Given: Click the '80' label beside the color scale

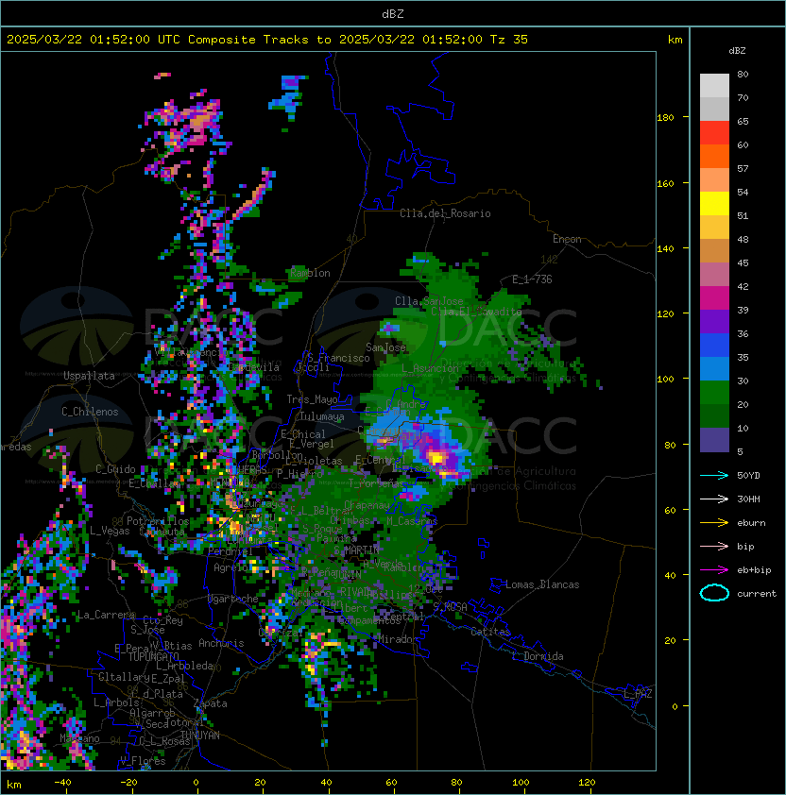Looking at the screenshot, I should click(743, 74).
